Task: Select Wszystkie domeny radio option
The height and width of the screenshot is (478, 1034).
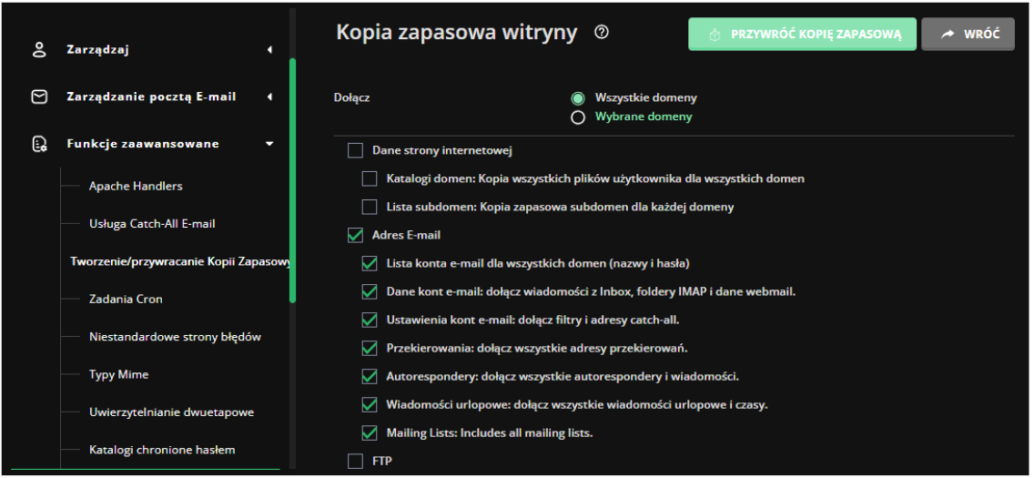Action: click(x=577, y=98)
